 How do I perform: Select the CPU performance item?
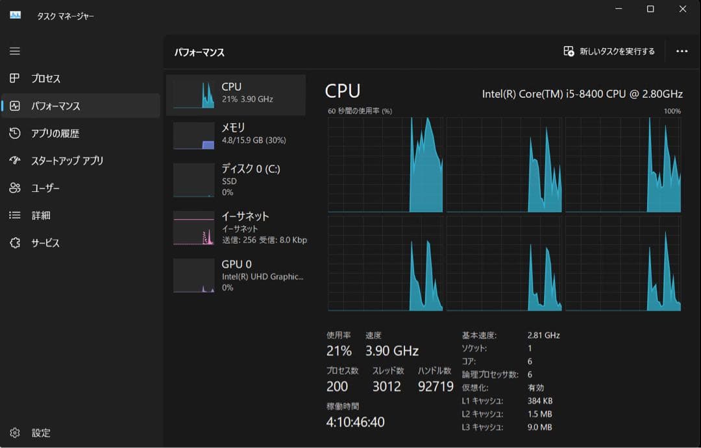point(236,95)
